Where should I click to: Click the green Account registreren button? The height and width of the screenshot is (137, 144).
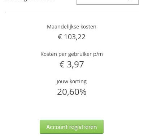[71, 127]
